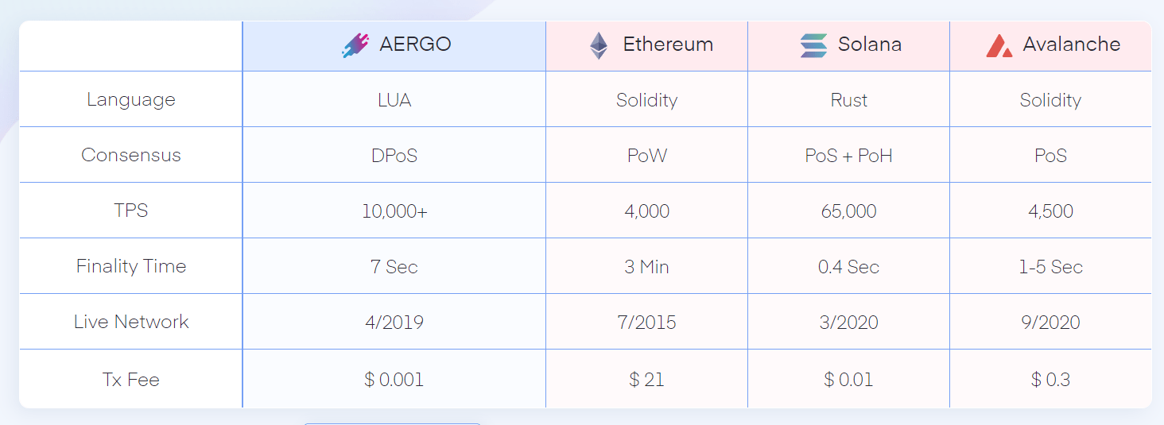Click the AERGO logo icon
This screenshot has height=425, width=1164.
point(355,45)
